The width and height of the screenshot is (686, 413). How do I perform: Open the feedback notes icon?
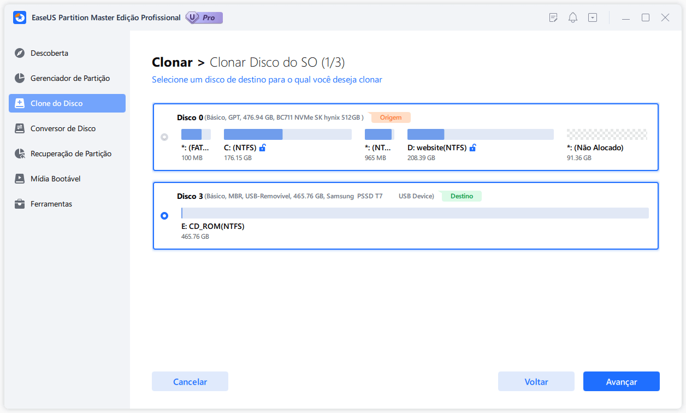coord(553,17)
